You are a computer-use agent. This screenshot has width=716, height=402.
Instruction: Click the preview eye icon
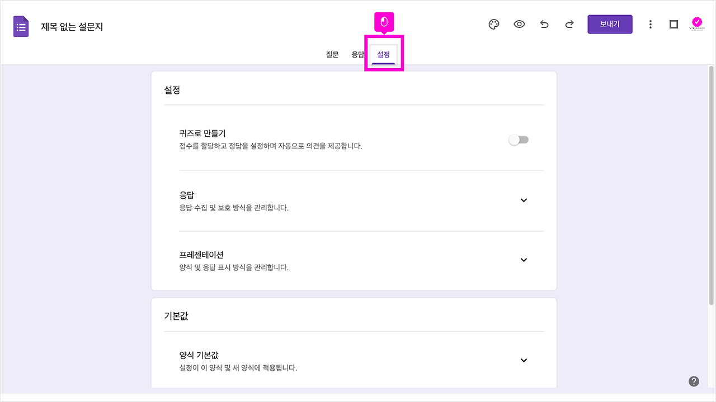pos(519,24)
